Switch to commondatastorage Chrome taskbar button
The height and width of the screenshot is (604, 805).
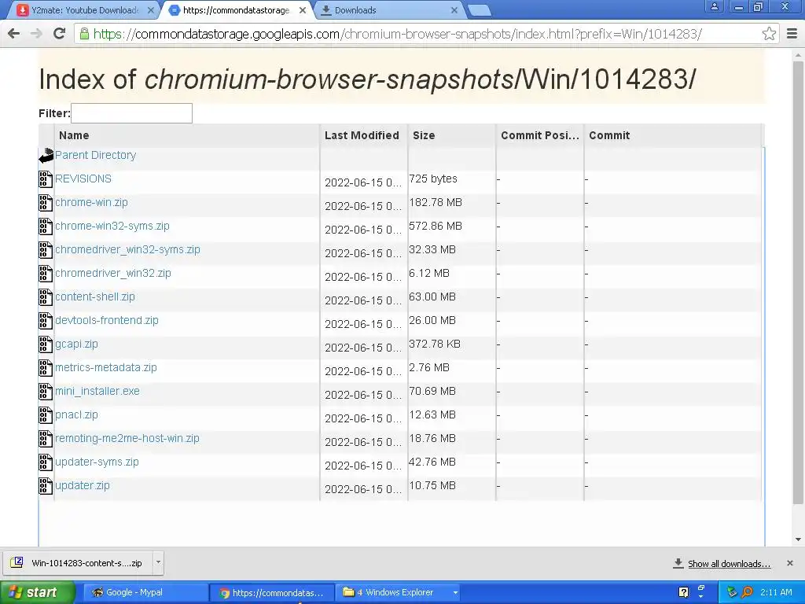tap(272, 592)
